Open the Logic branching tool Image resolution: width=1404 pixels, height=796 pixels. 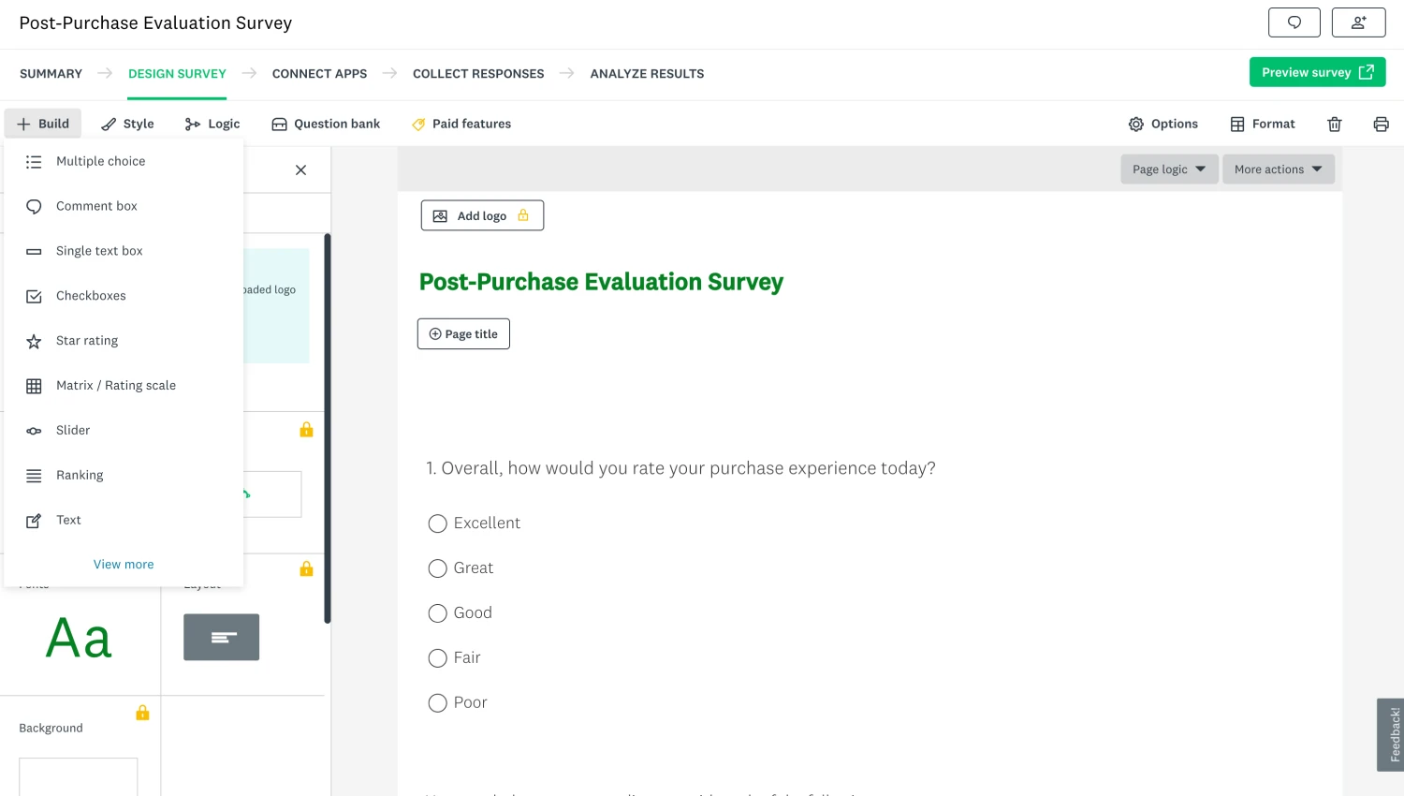pyautogui.click(x=212, y=123)
